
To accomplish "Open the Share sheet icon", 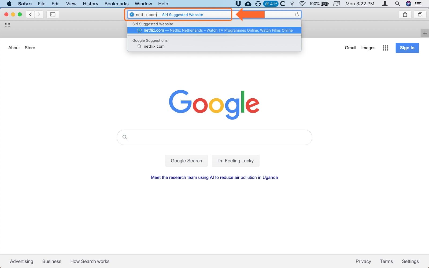I will point(405,14).
